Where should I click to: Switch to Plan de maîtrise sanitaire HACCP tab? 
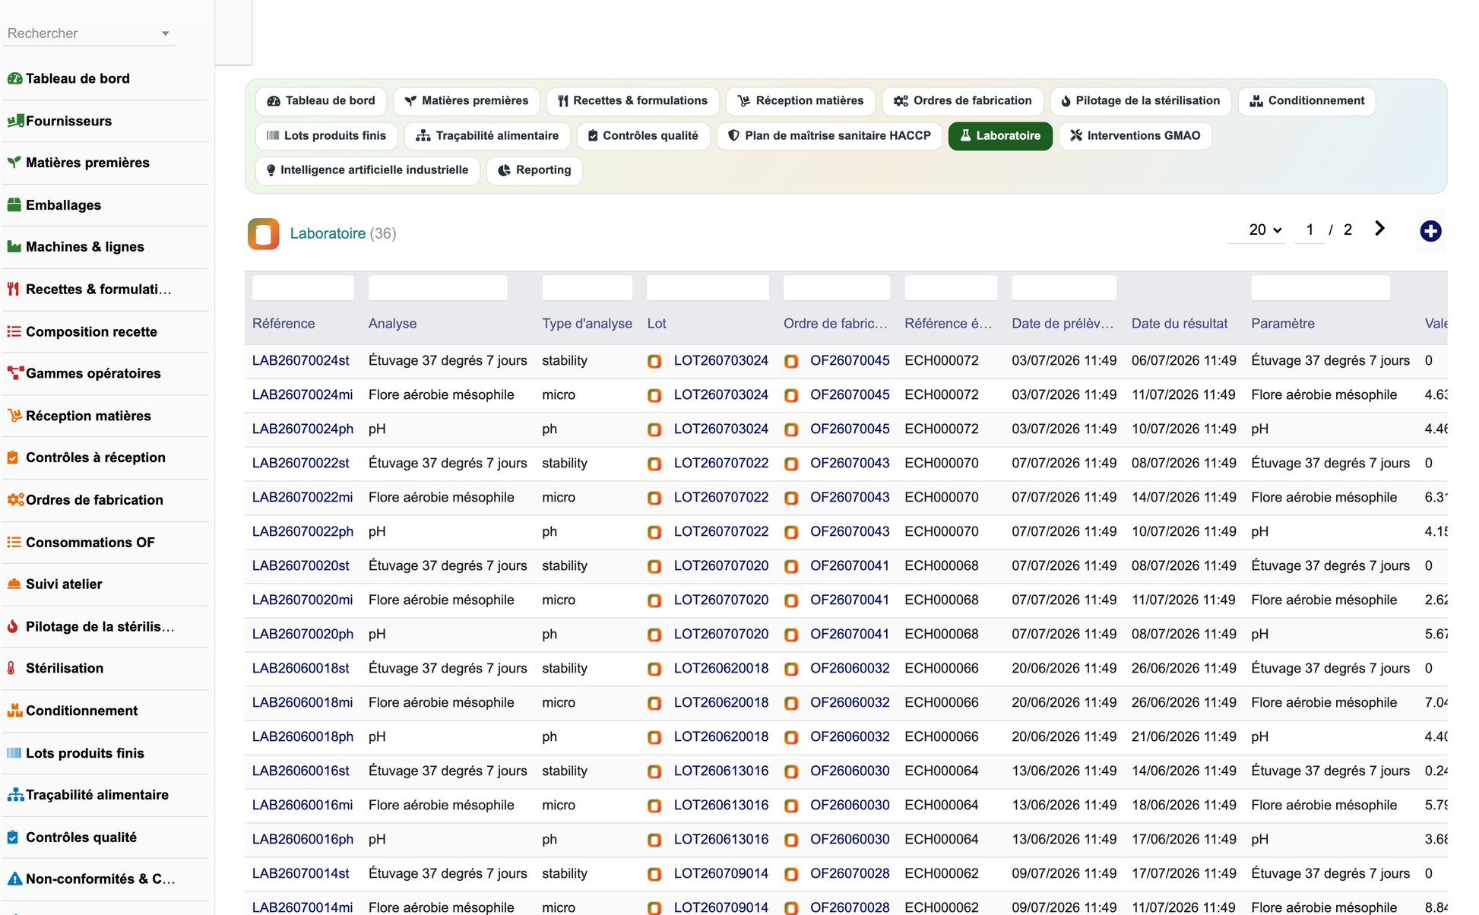tap(829, 136)
